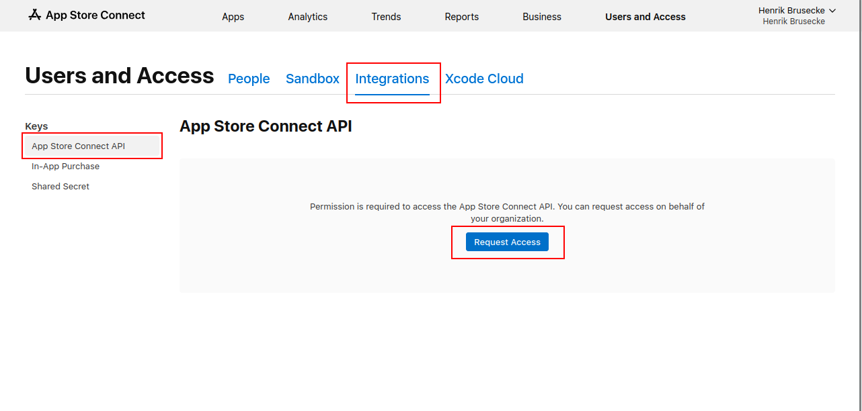Select Users and Access in top navigation
Viewport: 862px width, 411px height.
tap(645, 17)
